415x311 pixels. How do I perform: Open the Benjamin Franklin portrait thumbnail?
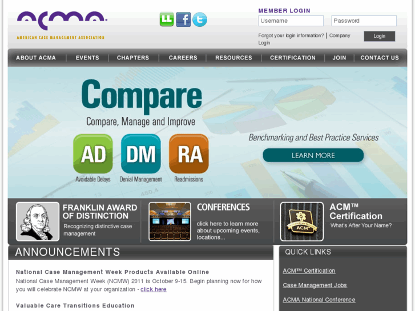click(x=38, y=221)
